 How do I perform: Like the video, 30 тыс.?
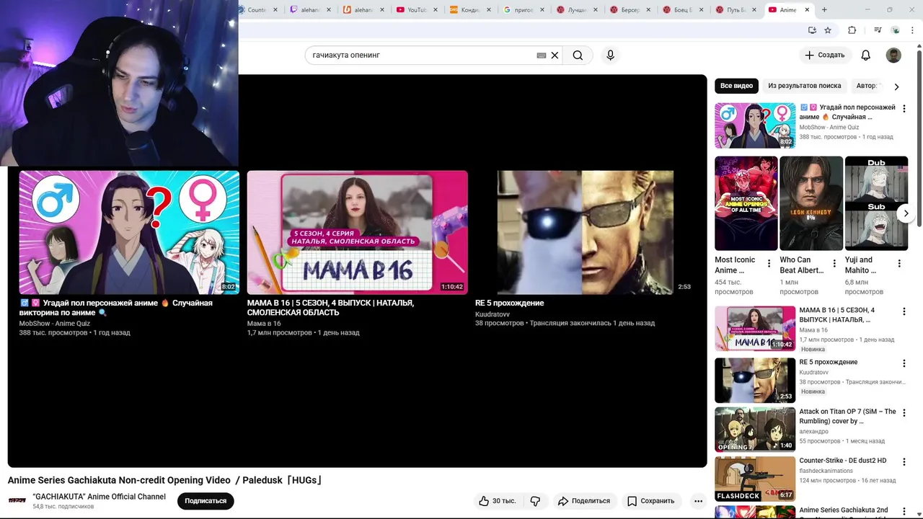498,501
